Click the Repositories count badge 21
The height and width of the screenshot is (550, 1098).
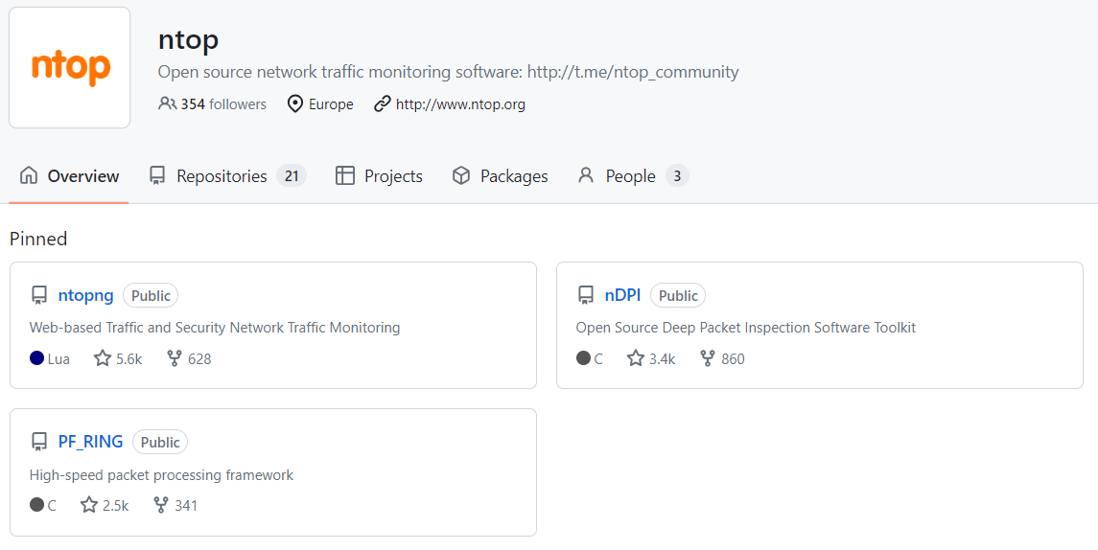(292, 175)
